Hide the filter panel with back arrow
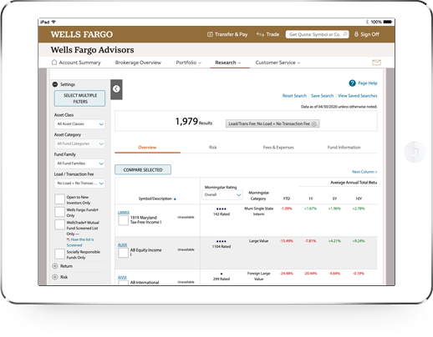 pyautogui.click(x=116, y=89)
